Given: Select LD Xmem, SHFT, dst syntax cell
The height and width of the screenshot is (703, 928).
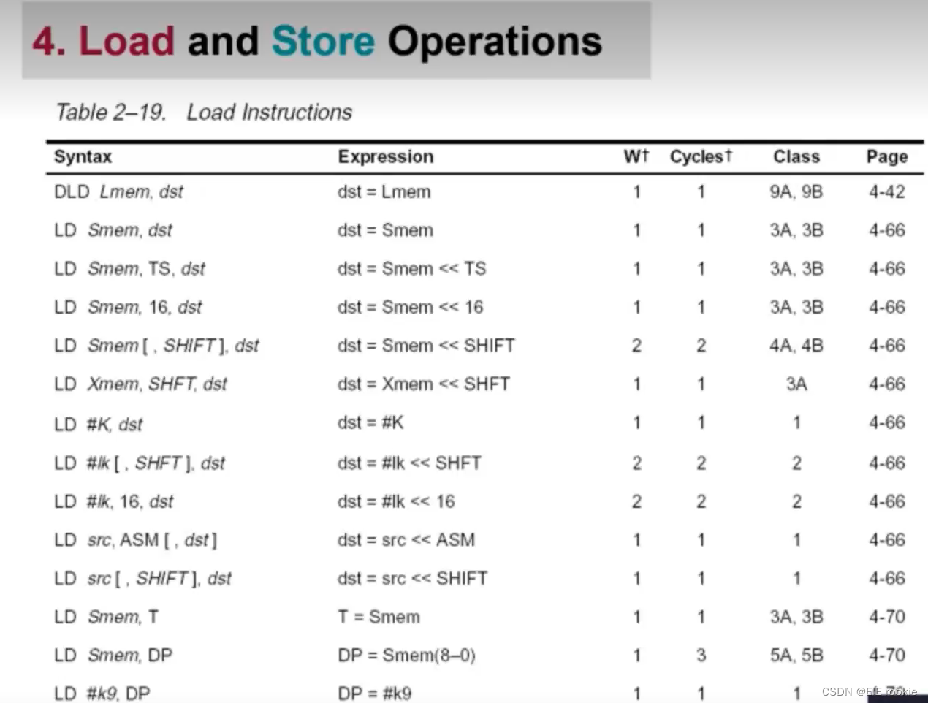Looking at the screenshot, I should [140, 384].
